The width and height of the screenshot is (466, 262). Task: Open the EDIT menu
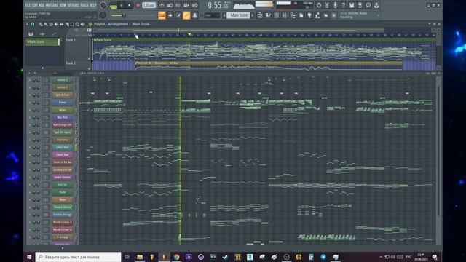tap(35, 5)
